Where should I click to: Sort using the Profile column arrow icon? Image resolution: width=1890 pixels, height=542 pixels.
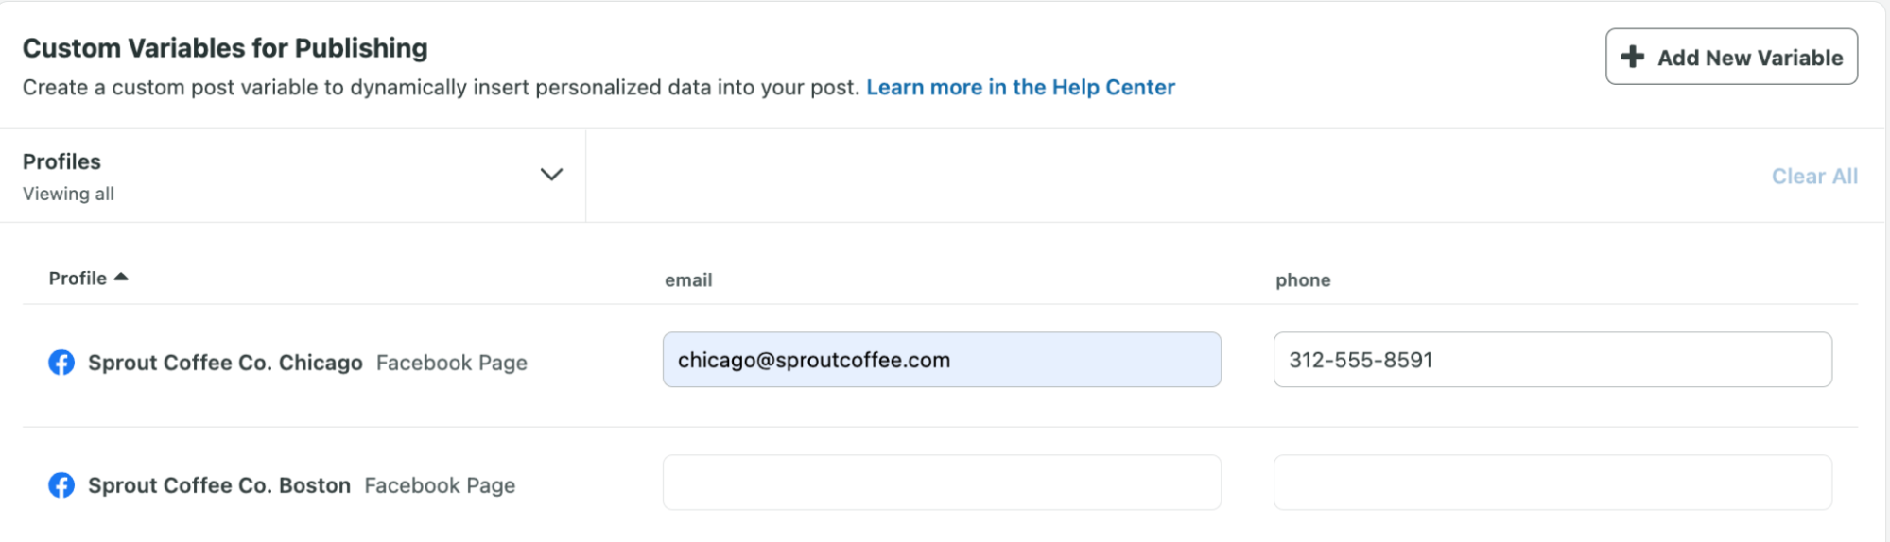[x=121, y=278]
